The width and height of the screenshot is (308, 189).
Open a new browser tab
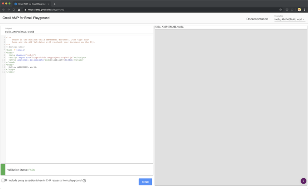(x=54, y=4)
